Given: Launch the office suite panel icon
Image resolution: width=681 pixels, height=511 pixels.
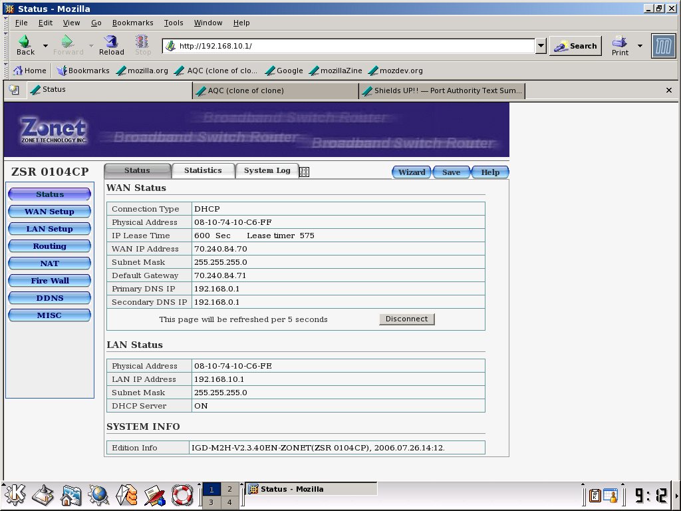Looking at the screenshot, I should tap(154, 494).
